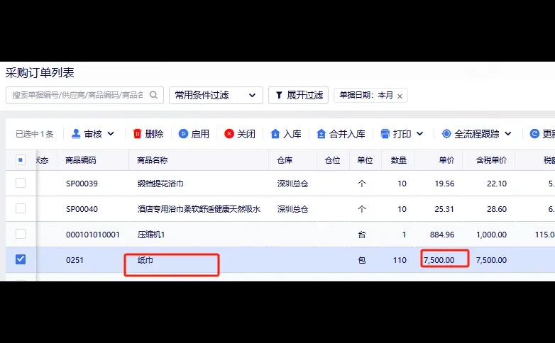Click the search magnifier icon

click(153, 95)
